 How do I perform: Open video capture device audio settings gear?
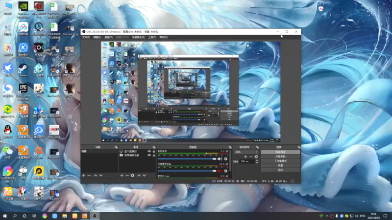tap(226, 171)
